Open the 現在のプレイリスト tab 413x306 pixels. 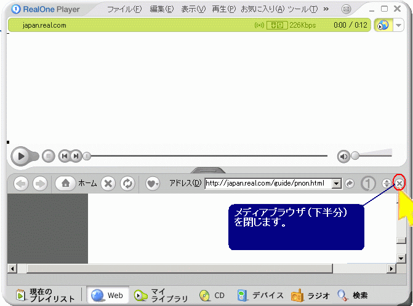tap(46, 295)
